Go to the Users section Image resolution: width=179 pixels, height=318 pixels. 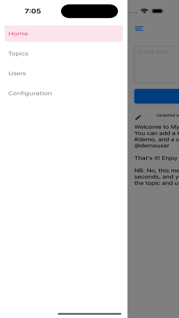click(63, 74)
